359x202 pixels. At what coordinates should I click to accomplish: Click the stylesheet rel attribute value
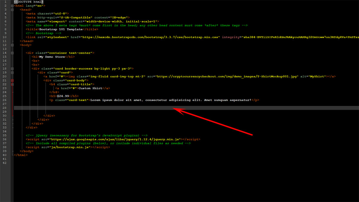click(57, 37)
